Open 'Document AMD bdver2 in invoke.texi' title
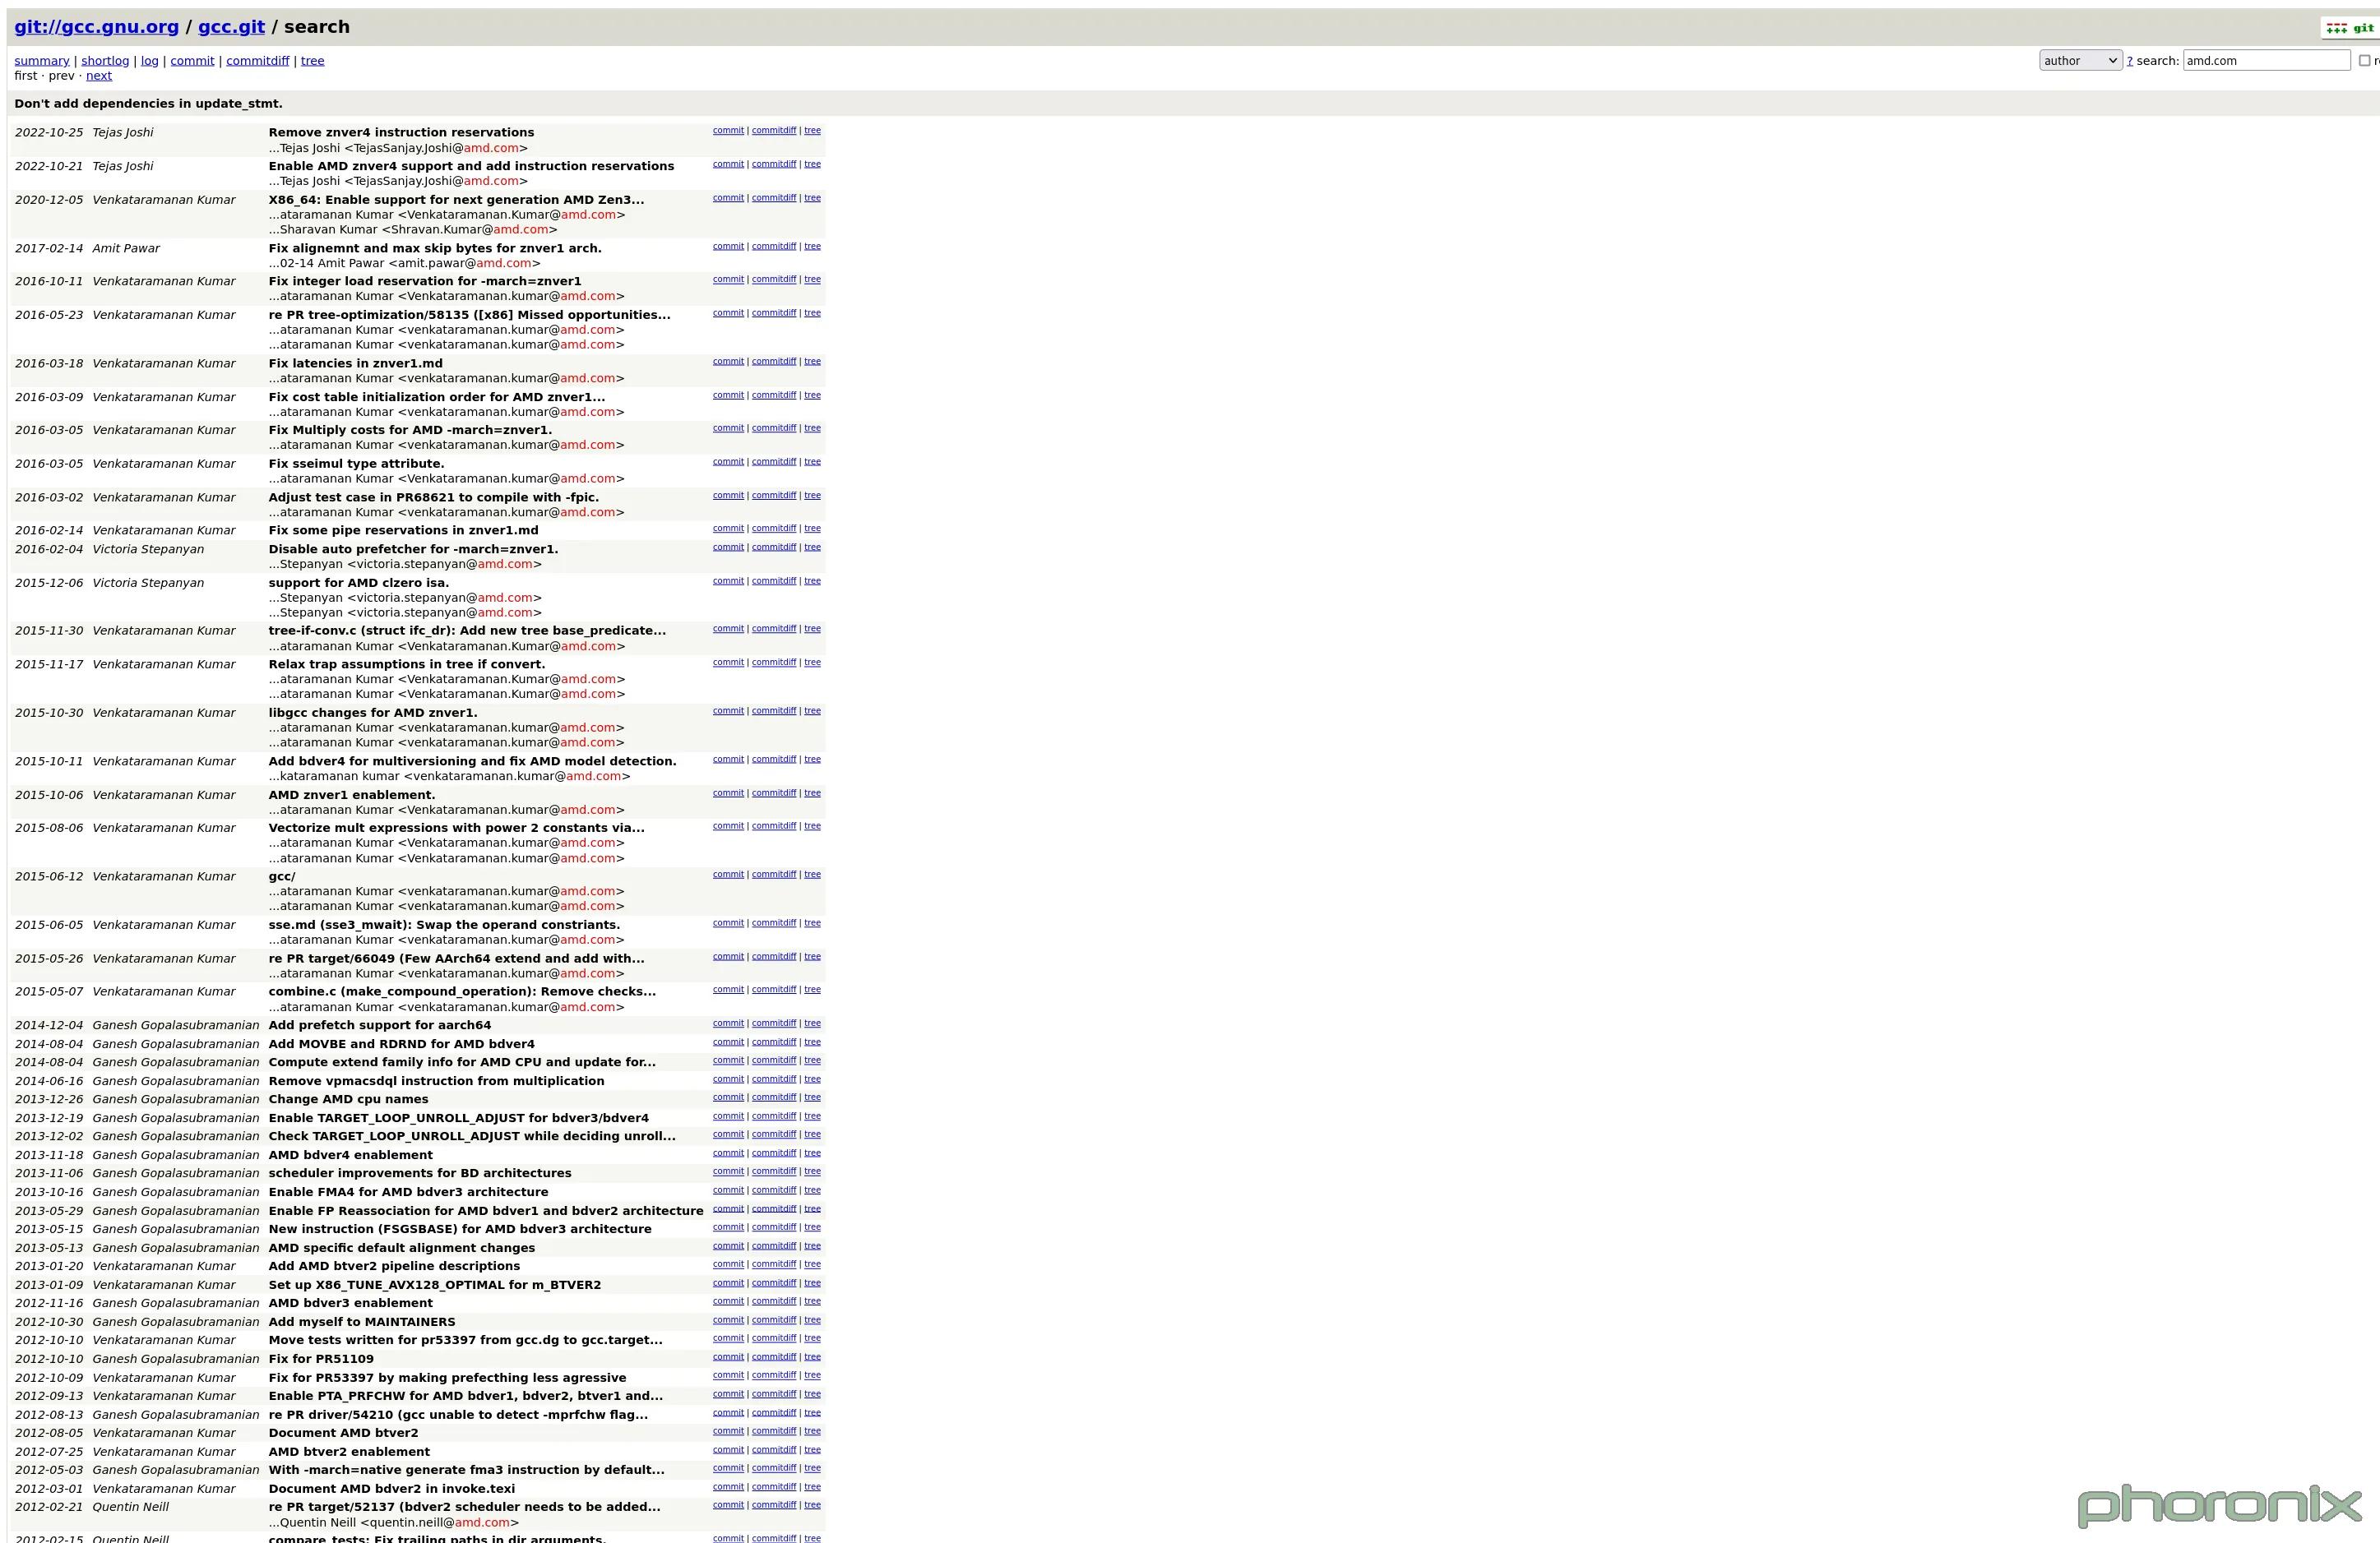Image resolution: width=2380 pixels, height=1543 pixels. point(392,1489)
